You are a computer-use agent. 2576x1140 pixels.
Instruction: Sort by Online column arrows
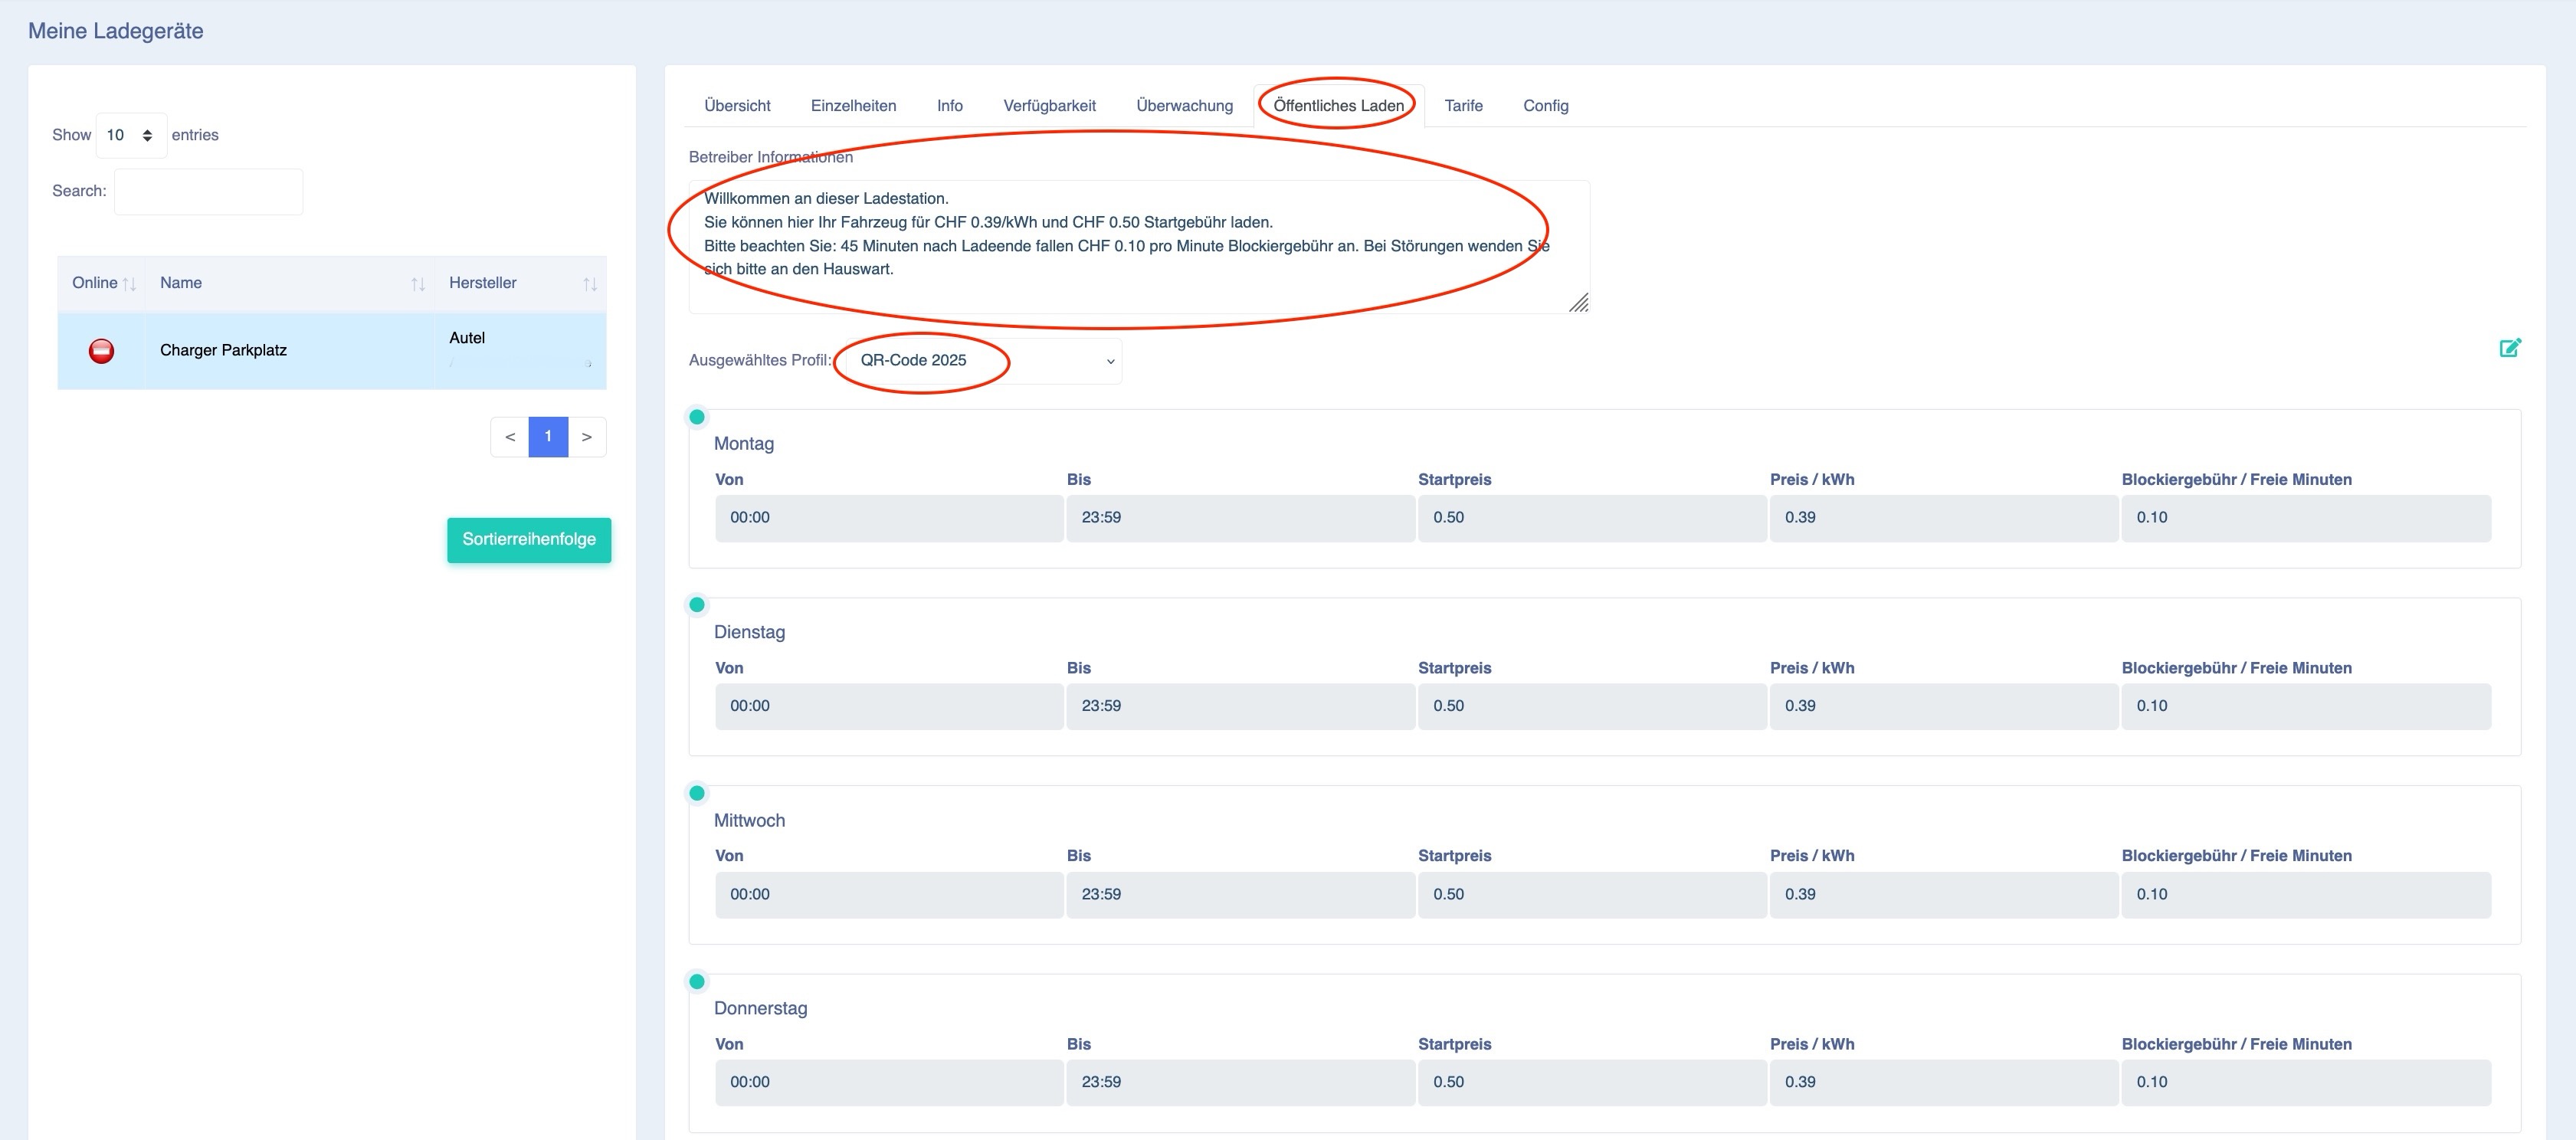(x=129, y=284)
